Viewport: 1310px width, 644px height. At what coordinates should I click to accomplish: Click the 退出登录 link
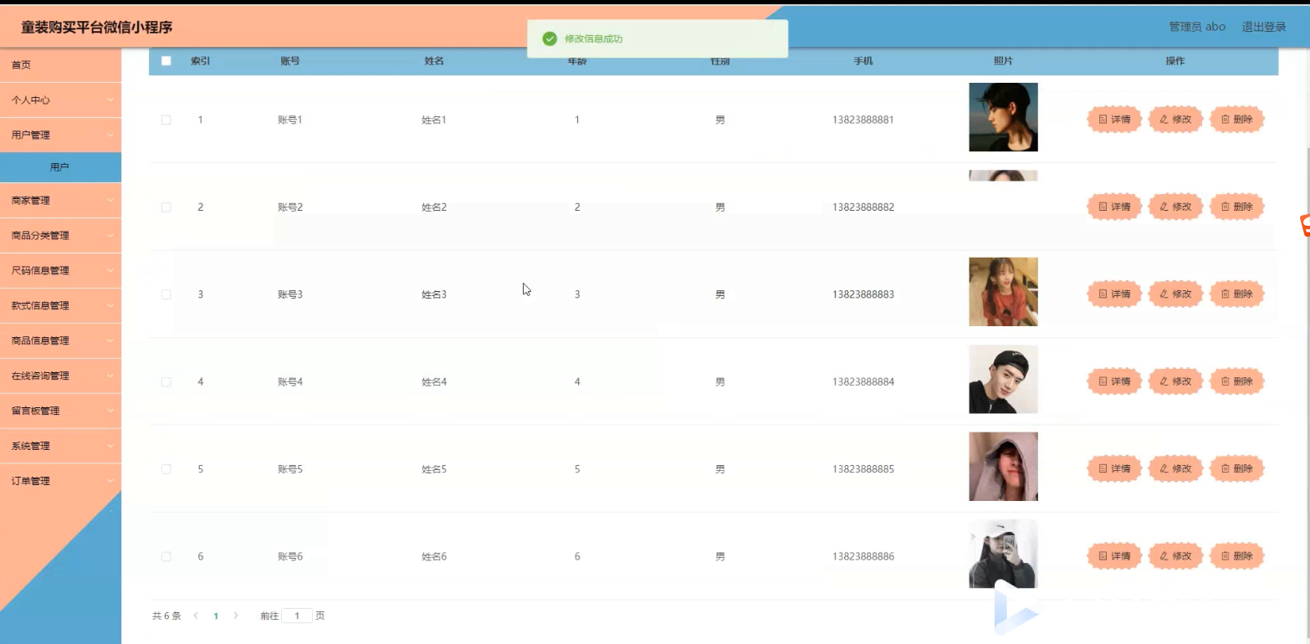pyautogui.click(x=1264, y=27)
